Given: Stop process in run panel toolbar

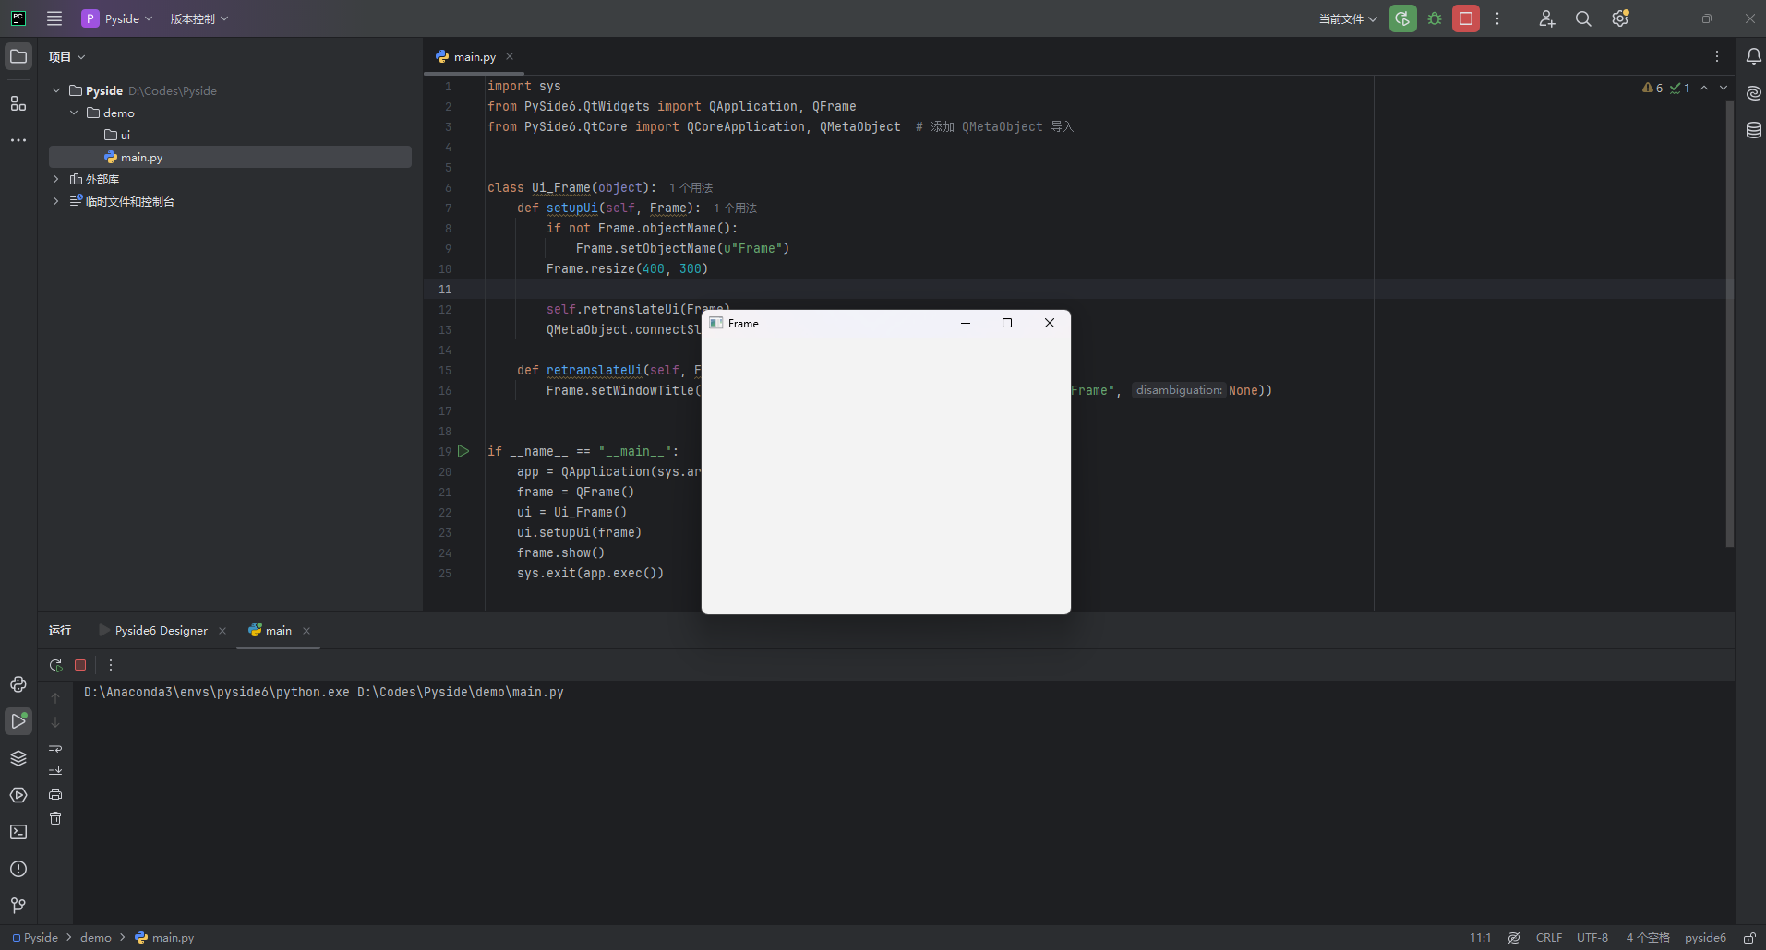Looking at the screenshot, I should [80, 665].
